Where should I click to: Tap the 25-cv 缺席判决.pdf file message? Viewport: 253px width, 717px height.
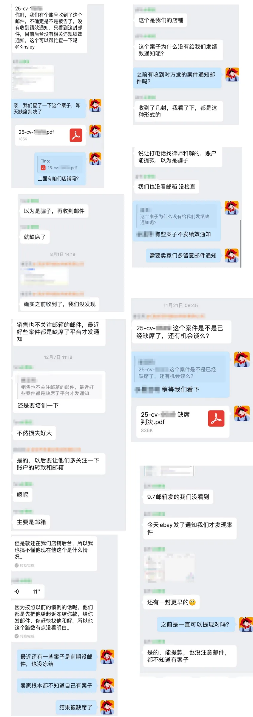(x=183, y=422)
